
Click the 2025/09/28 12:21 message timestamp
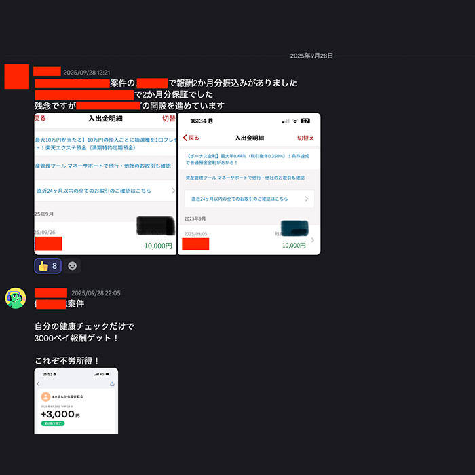87,73
